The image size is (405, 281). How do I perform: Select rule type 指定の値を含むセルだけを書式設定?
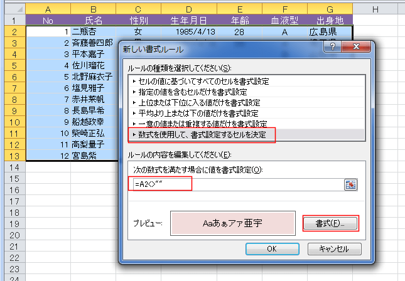coord(247,92)
